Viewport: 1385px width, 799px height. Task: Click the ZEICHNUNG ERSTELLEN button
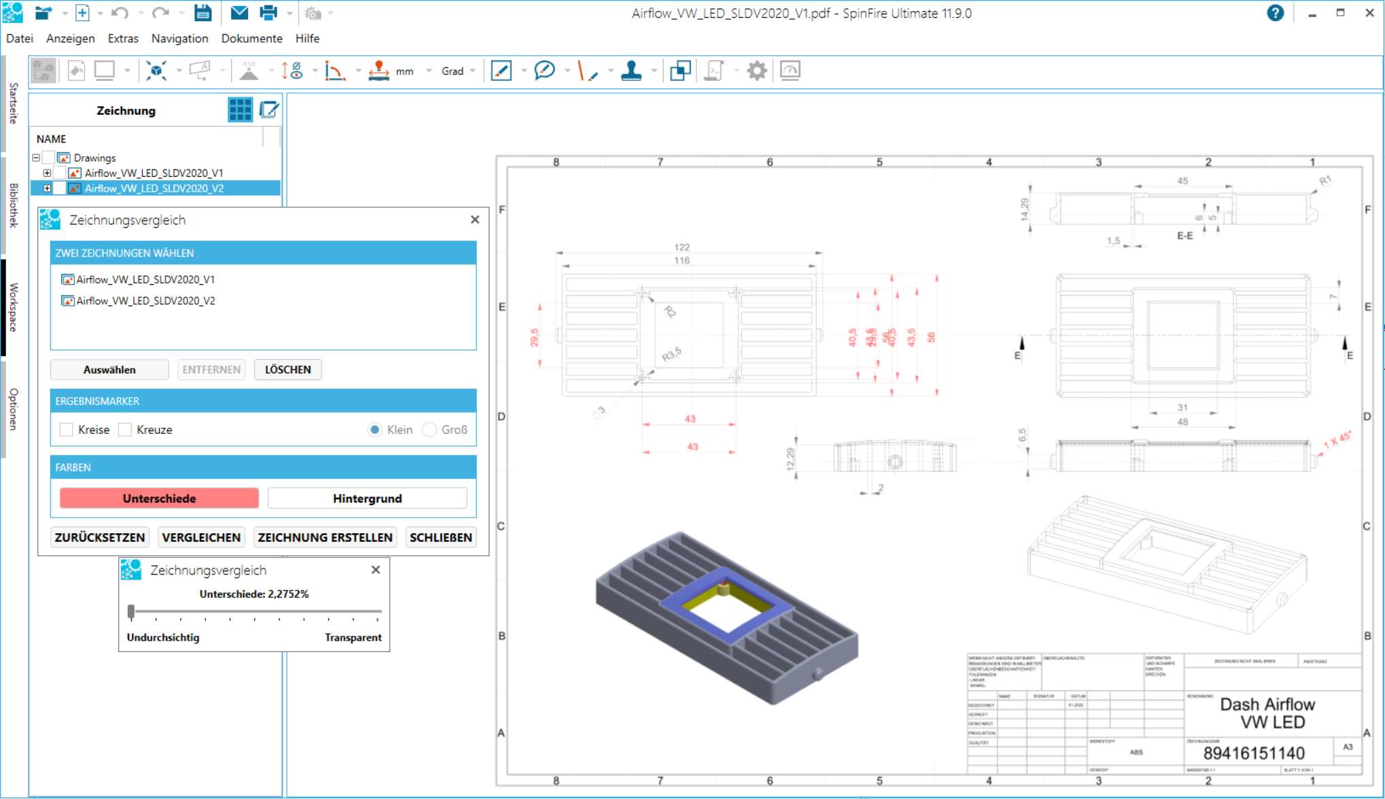pyautogui.click(x=325, y=537)
